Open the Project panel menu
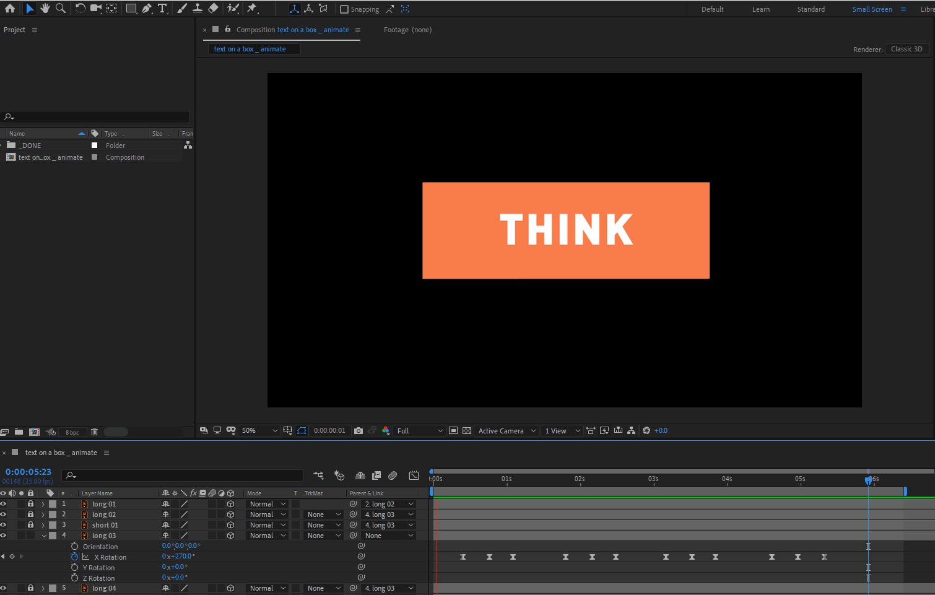 pos(35,30)
